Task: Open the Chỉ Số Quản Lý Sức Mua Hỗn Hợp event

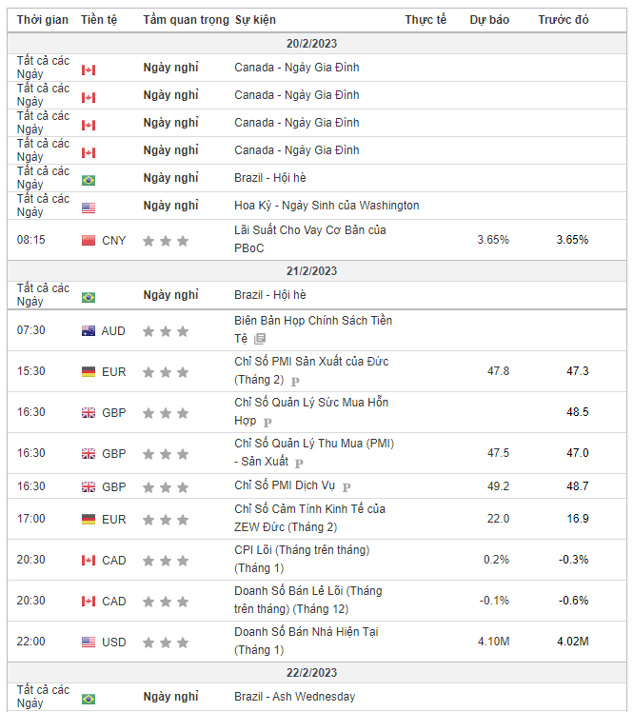Action: tap(311, 412)
